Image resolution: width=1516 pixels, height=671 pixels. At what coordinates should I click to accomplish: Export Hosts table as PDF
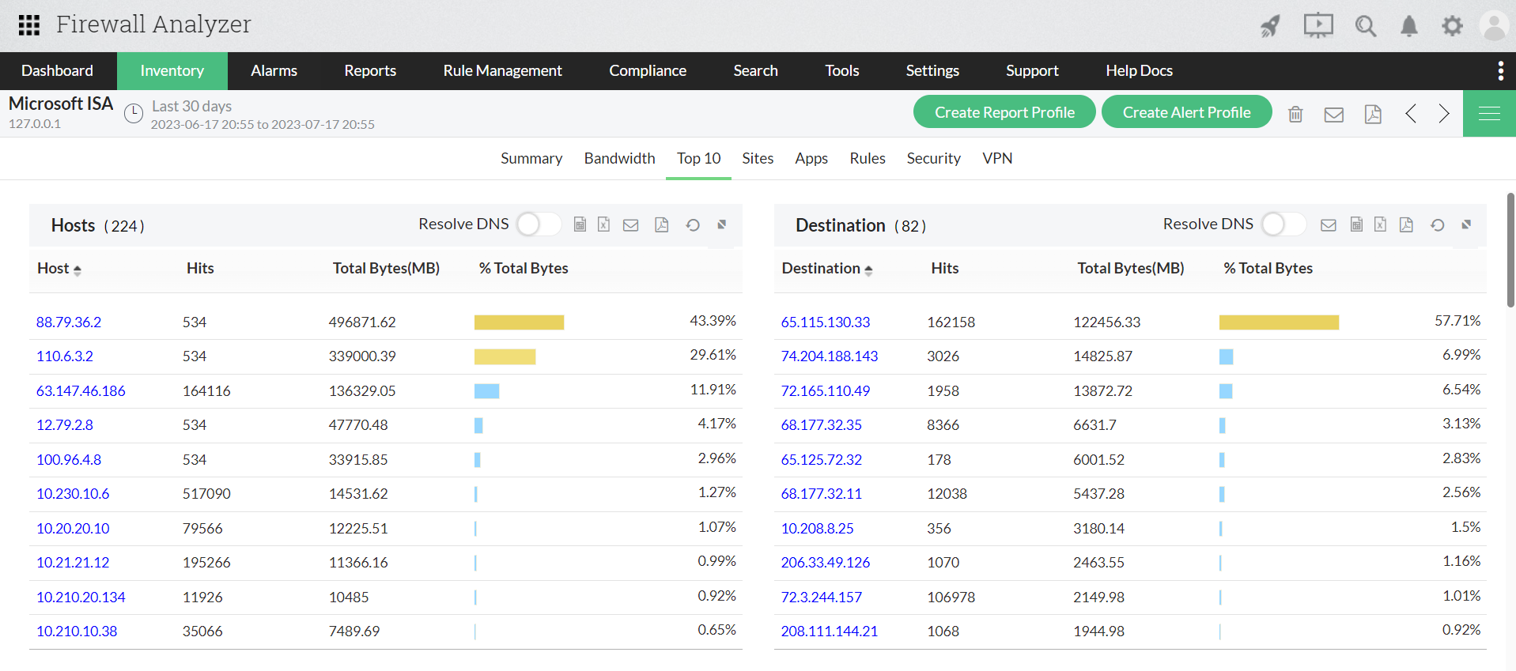click(661, 225)
